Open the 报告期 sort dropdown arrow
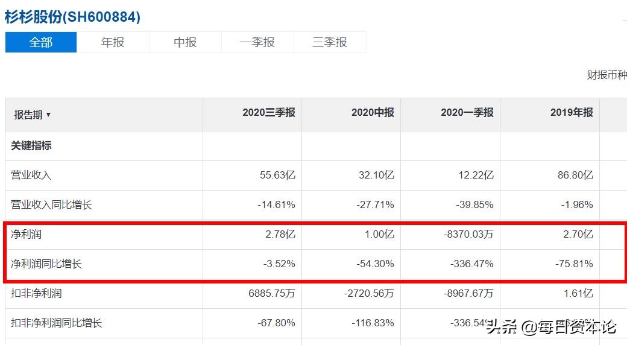Screen dimensions: 627x345 point(48,115)
